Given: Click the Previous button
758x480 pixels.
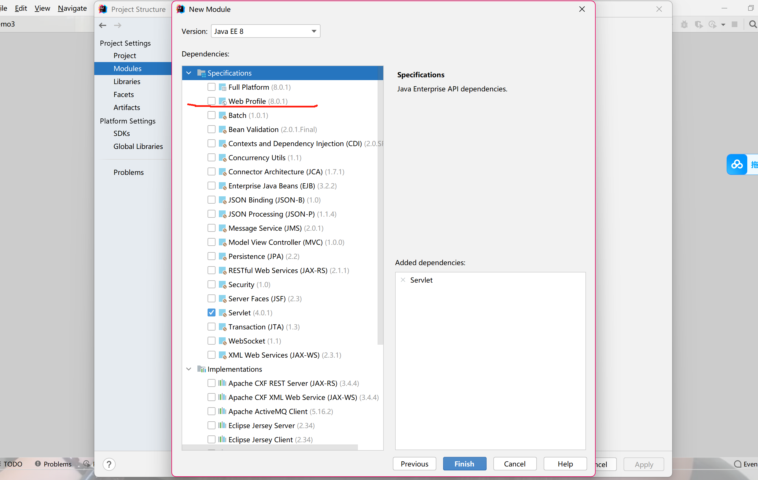Looking at the screenshot, I should tap(414, 464).
